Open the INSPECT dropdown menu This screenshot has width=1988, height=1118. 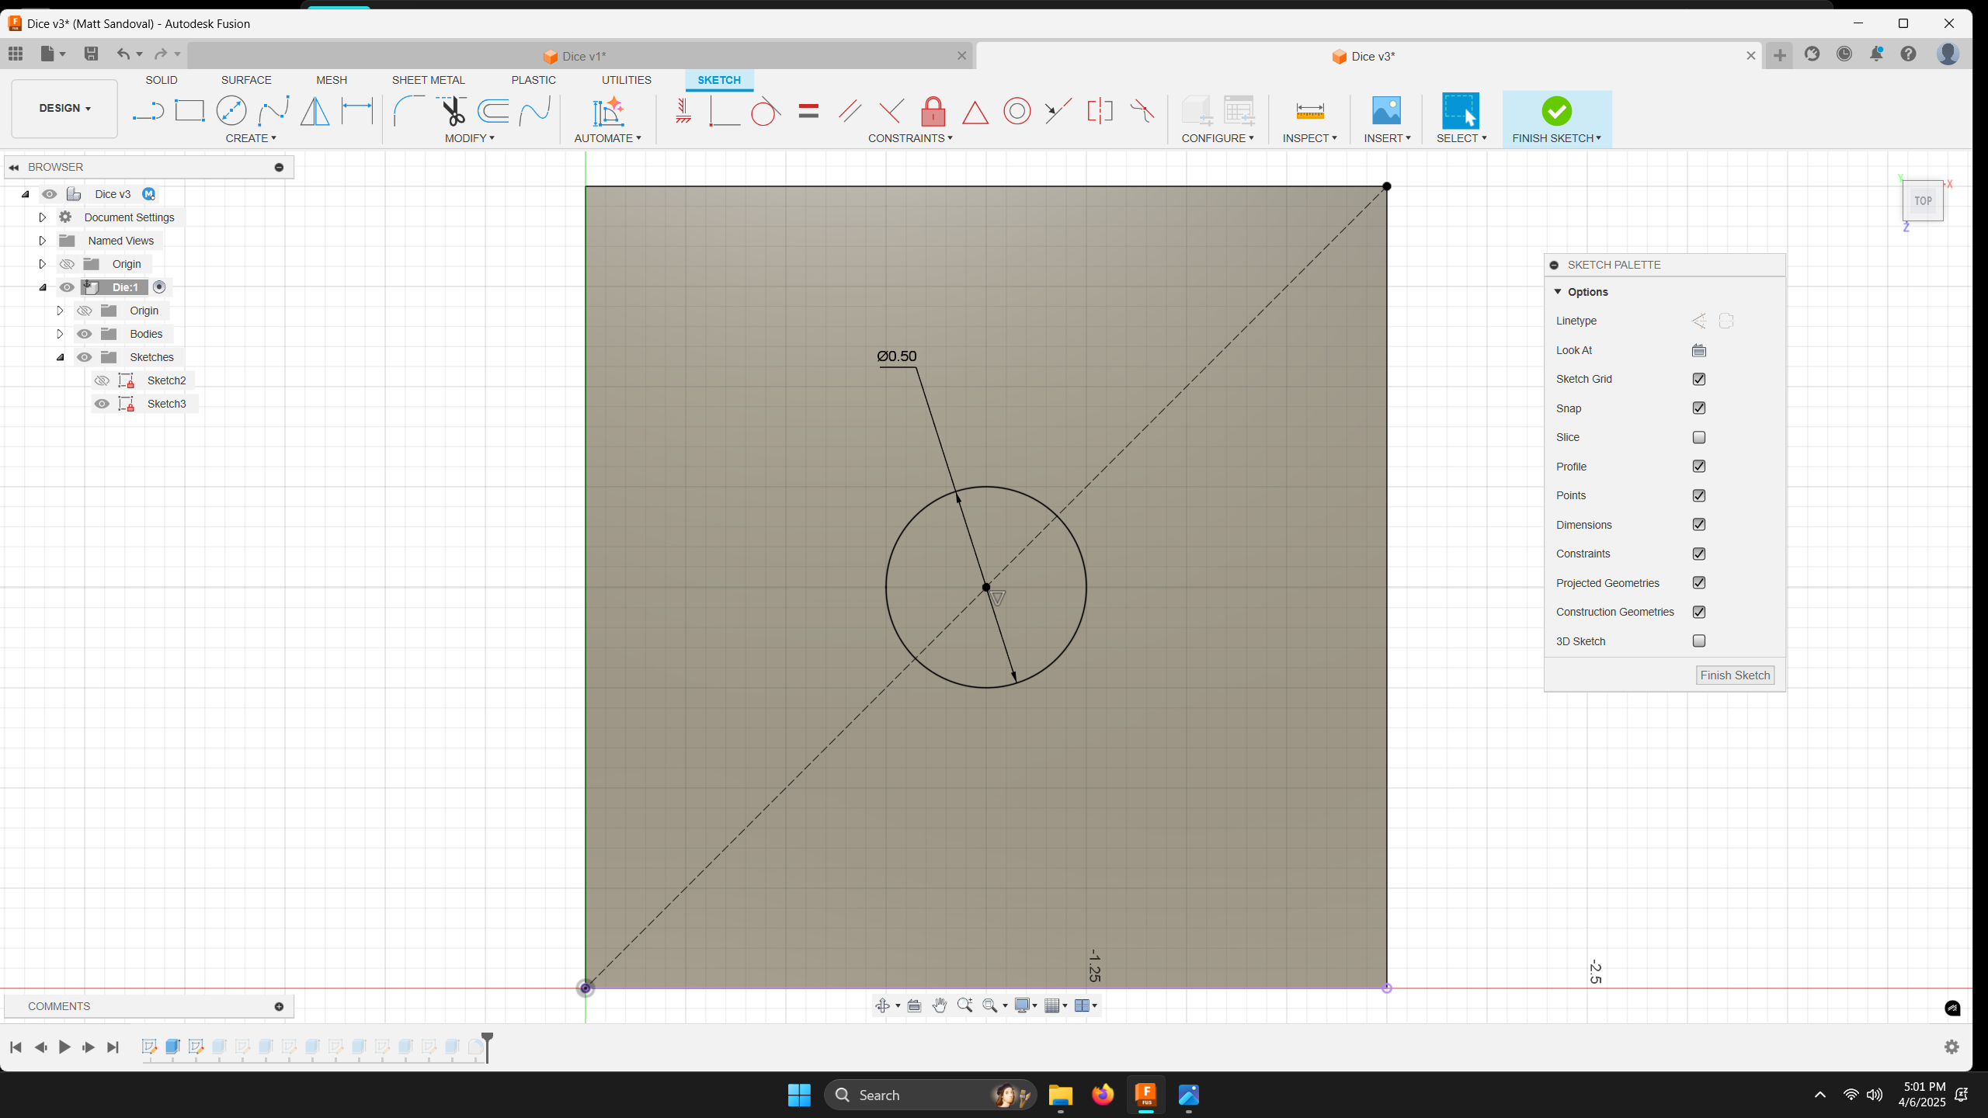1310,138
